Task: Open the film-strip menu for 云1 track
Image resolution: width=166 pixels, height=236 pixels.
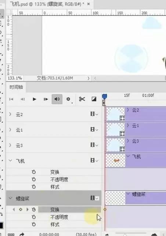Action: [94, 129]
